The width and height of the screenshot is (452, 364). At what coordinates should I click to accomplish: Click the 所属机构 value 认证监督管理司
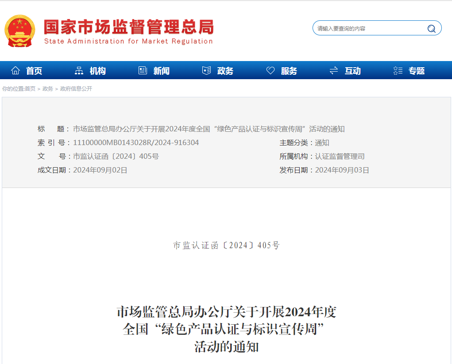pyautogui.click(x=340, y=157)
